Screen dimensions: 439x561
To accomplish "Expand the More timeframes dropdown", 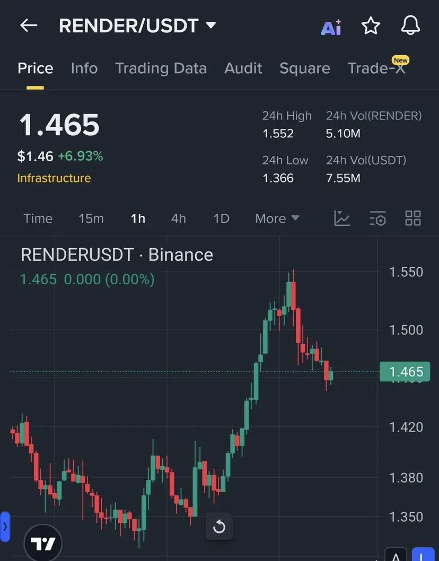I will click(x=277, y=218).
